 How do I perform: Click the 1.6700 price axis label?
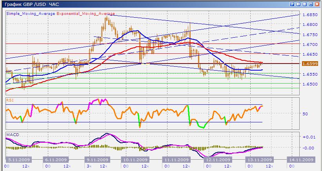click(310, 44)
